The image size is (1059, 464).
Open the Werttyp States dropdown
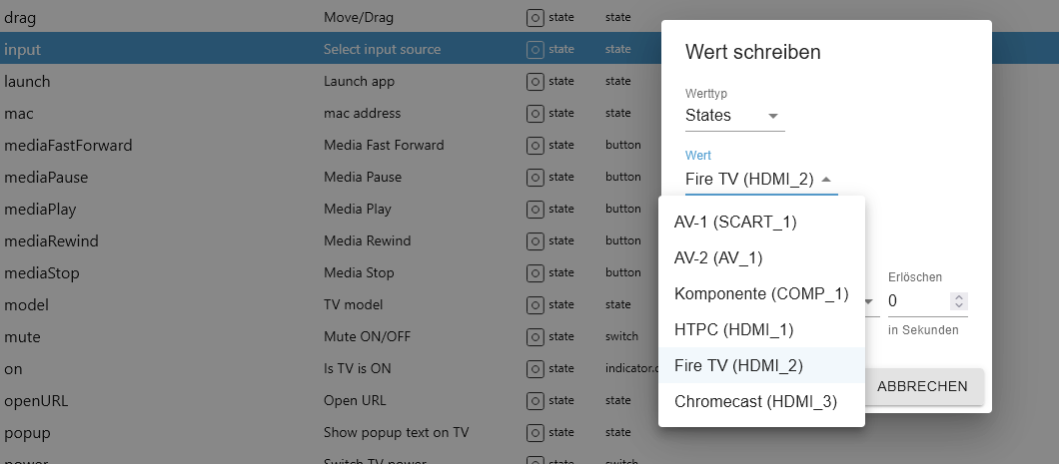click(x=734, y=116)
